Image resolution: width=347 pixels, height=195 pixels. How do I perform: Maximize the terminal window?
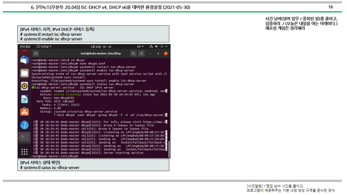coord(158,54)
